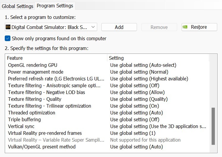The height and width of the screenshot is (157, 222).
Task: Click the DCS program icon in dropdown
Action: 8,27
